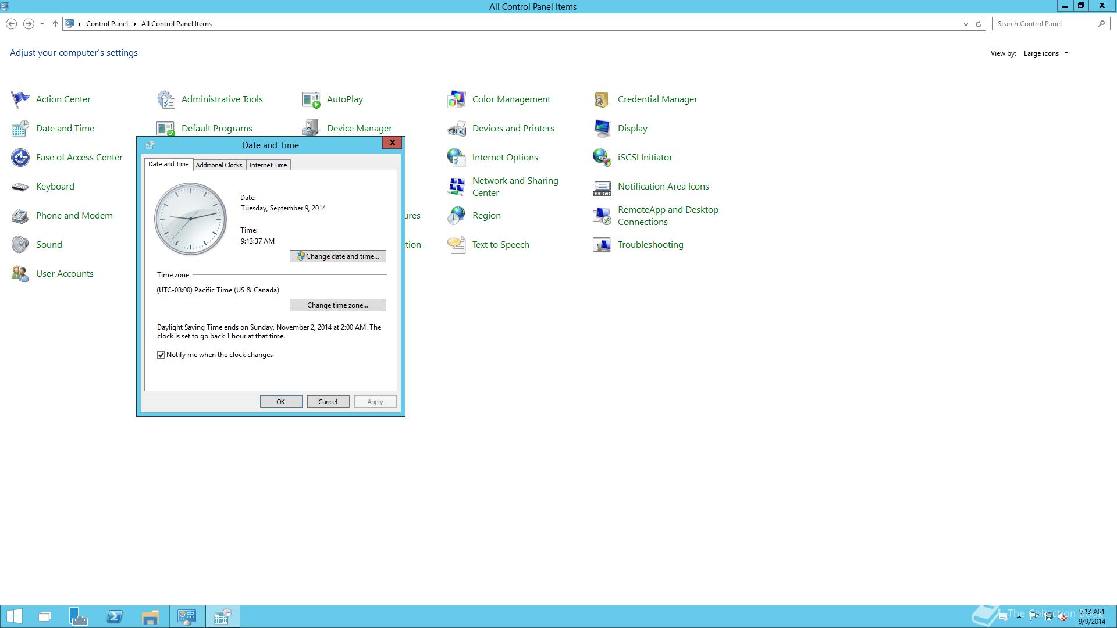Expand the breadcrumb arrow after Control Panel
This screenshot has width=1117, height=628.
[134, 24]
